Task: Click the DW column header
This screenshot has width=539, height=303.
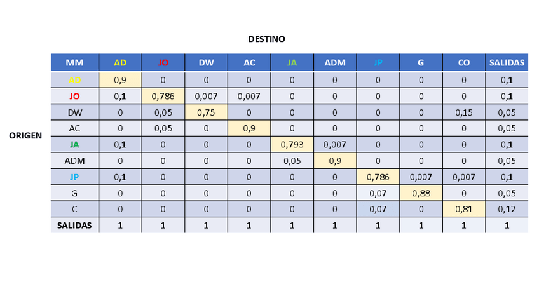Action: 206,62
